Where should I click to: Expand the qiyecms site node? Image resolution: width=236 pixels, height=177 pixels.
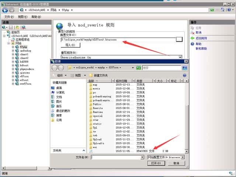tap(13, 73)
